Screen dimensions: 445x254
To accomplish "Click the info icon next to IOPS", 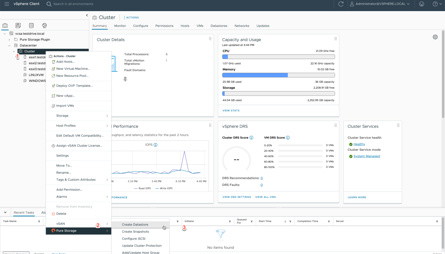I will 155,145.
